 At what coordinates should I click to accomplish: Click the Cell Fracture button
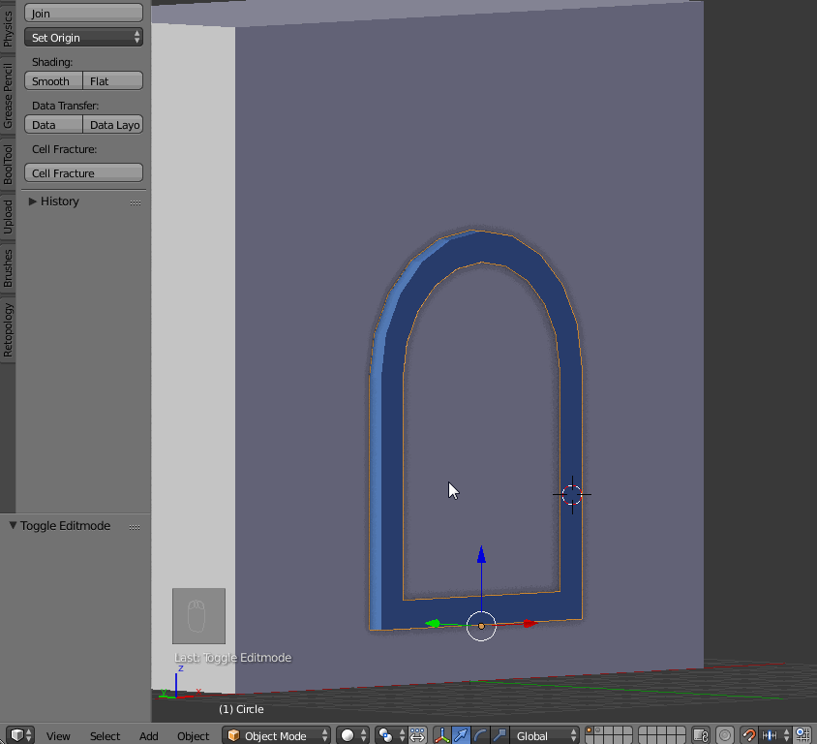(x=83, y=173)
